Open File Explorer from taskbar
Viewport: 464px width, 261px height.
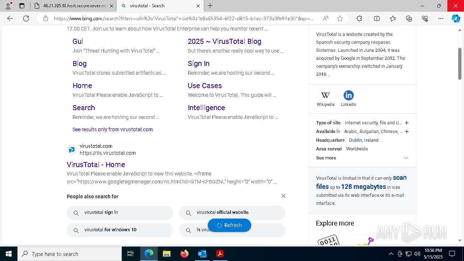tap(166, 254)
